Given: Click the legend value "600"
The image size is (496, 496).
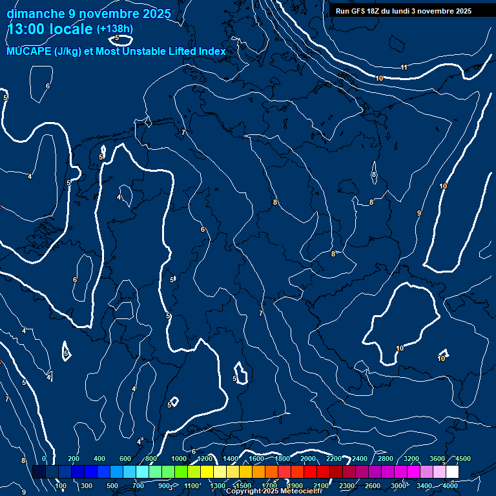Looking at the screenshot, I should coord(125,459).
